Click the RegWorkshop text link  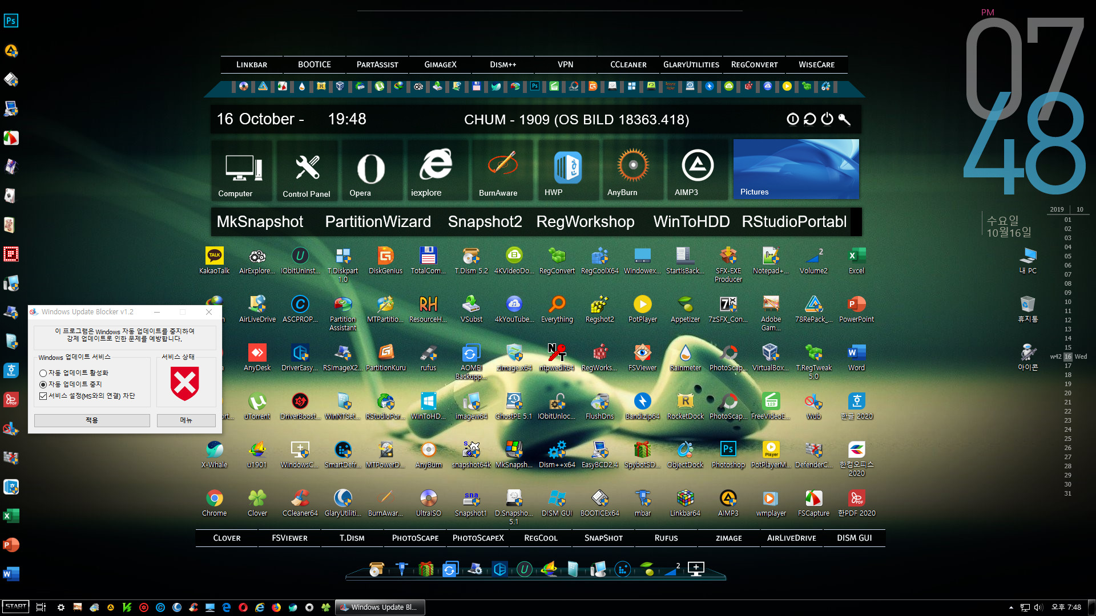(x=585, y=222)
